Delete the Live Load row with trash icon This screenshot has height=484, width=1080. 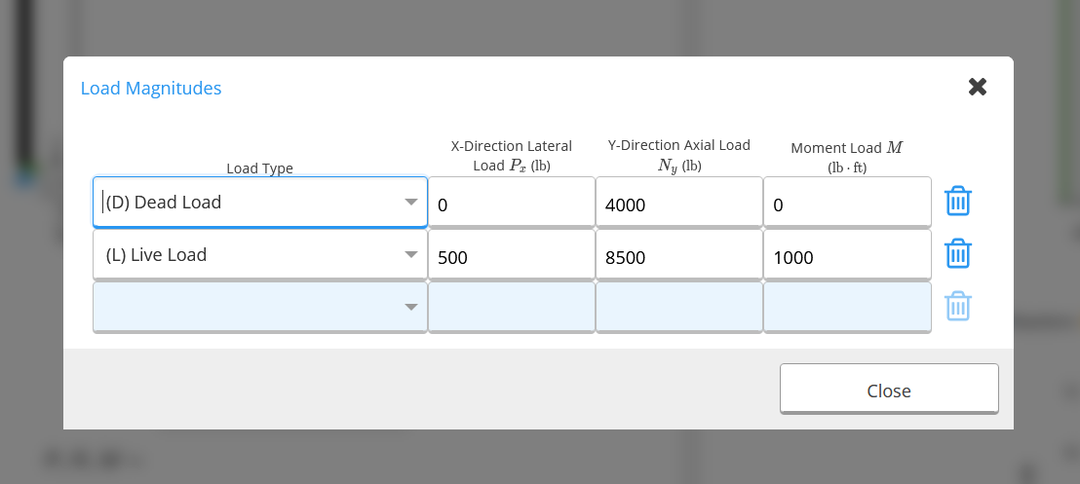pyautogui.click(x=957, y=253)
